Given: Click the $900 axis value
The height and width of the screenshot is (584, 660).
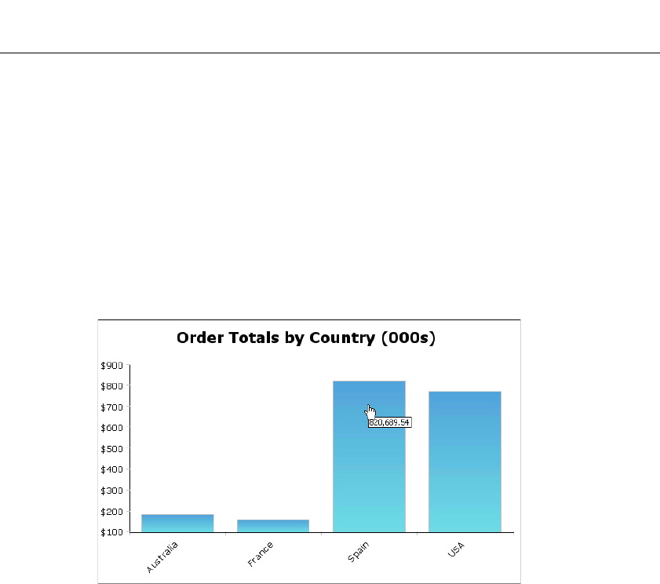Looking at the screenshot, I should pyautogui.click(x=111, y=366).
